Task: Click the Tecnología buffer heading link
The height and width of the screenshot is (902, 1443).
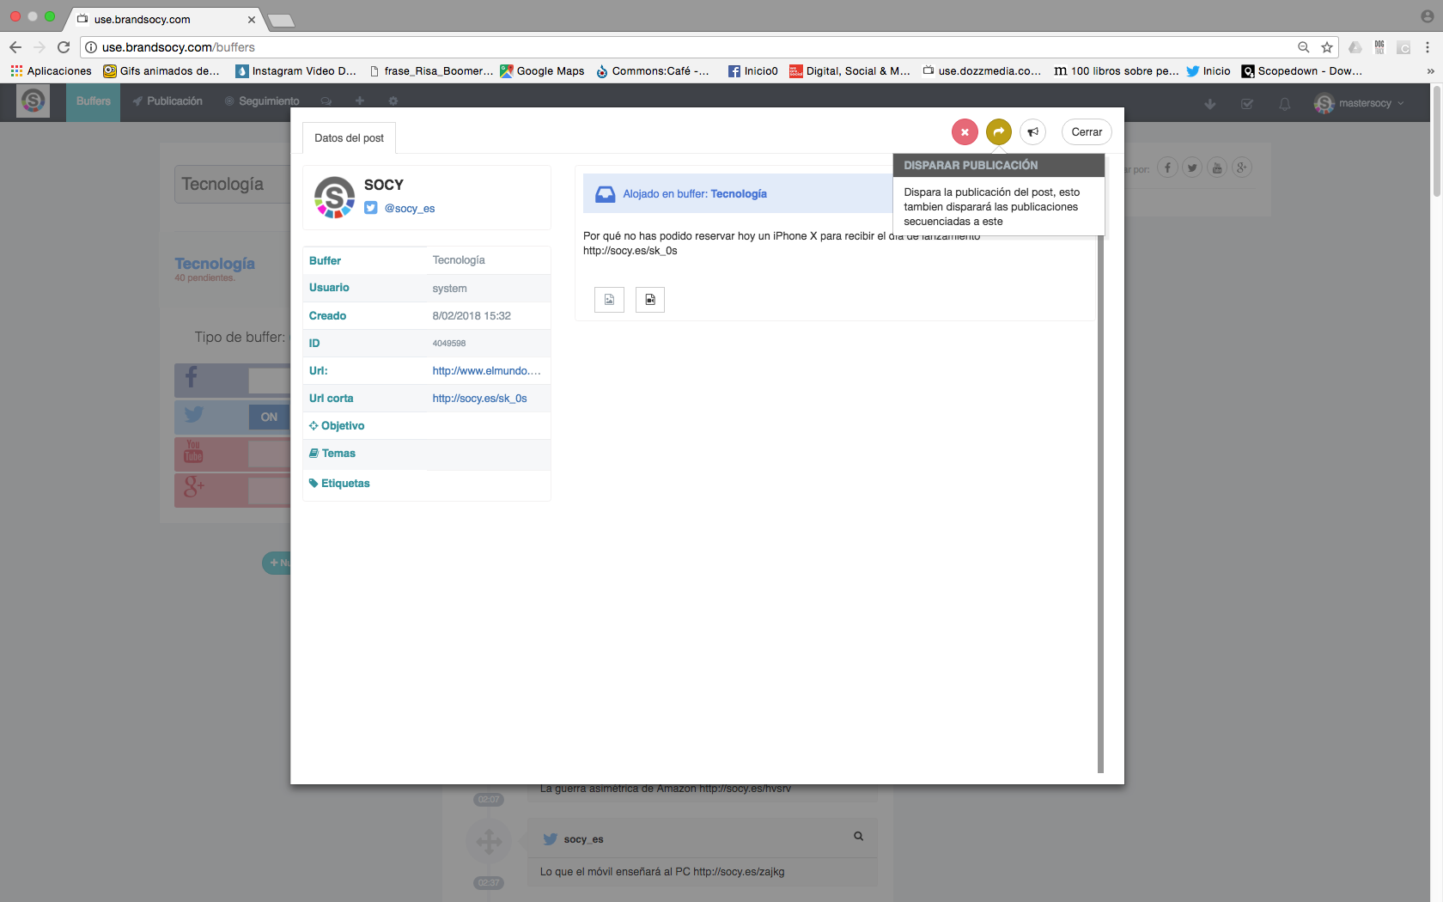Action: click(x=215, y=264)
